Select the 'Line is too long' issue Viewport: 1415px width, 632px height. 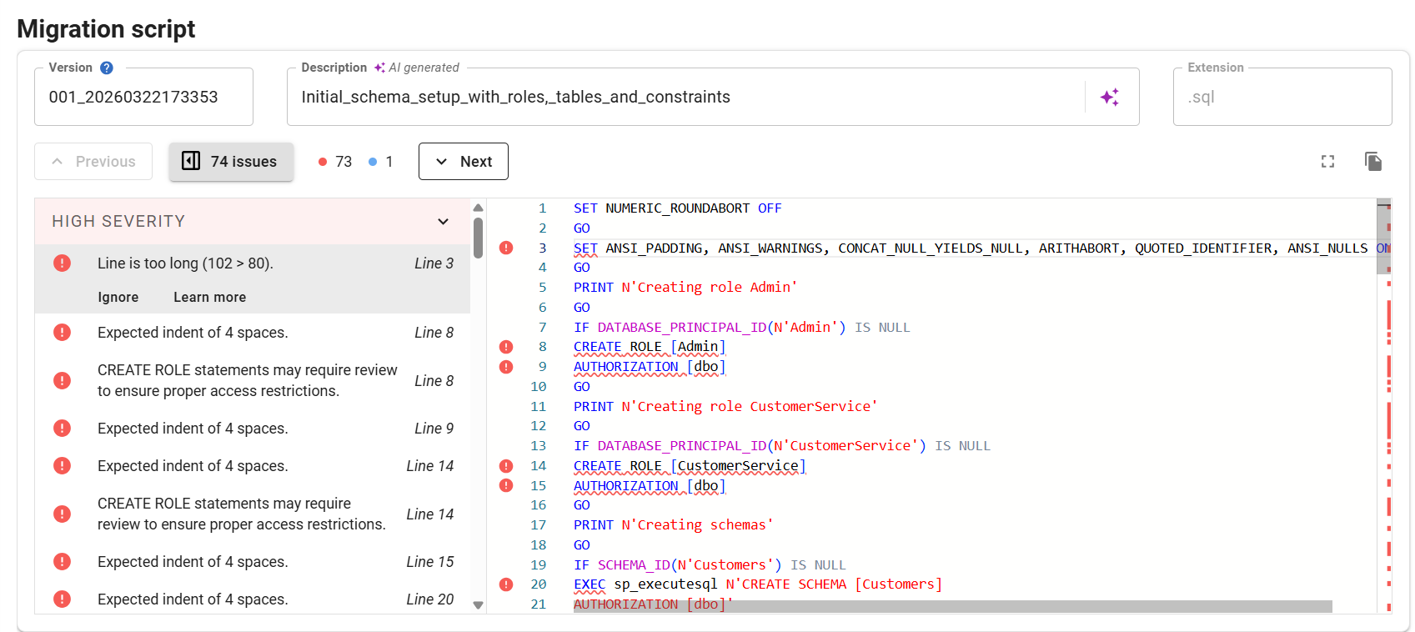(x=185, y=263)
